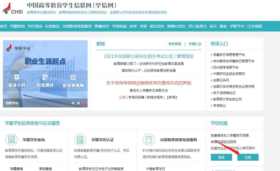
Task: Click the 注册 button
Action: 248,157
